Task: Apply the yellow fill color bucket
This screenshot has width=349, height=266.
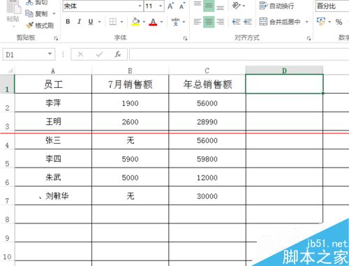Action: tap(135, 22)
